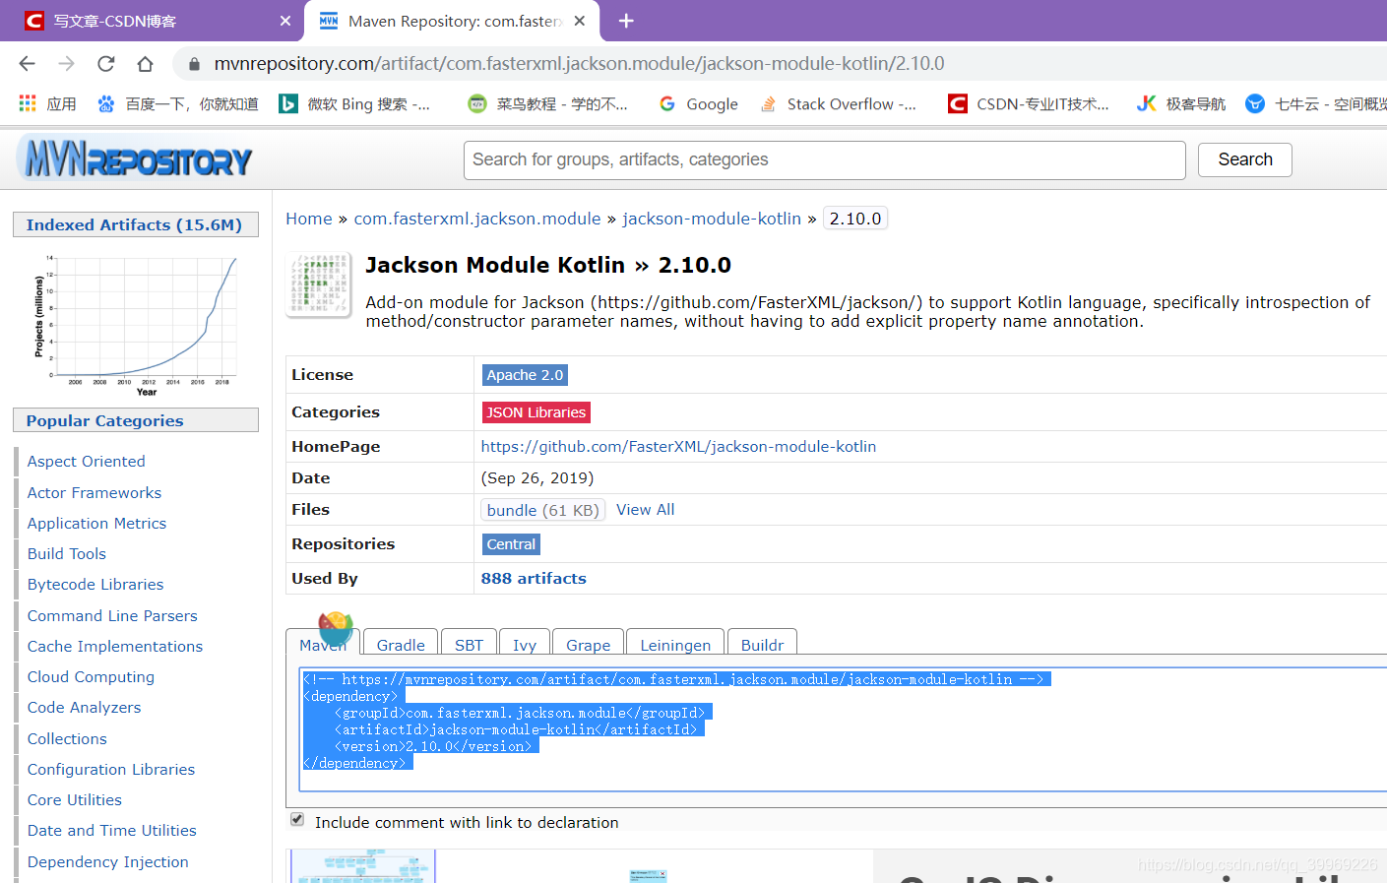Click the search input field
Screen dimensions: 1387x883
pos(824,159)
